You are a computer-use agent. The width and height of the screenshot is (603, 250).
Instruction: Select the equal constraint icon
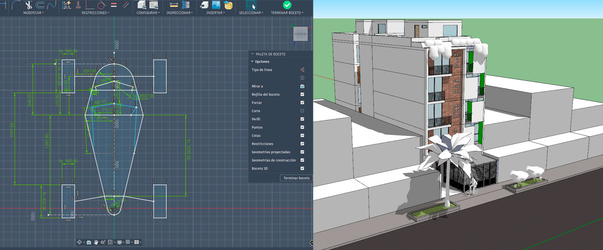[x=114, y=5]
